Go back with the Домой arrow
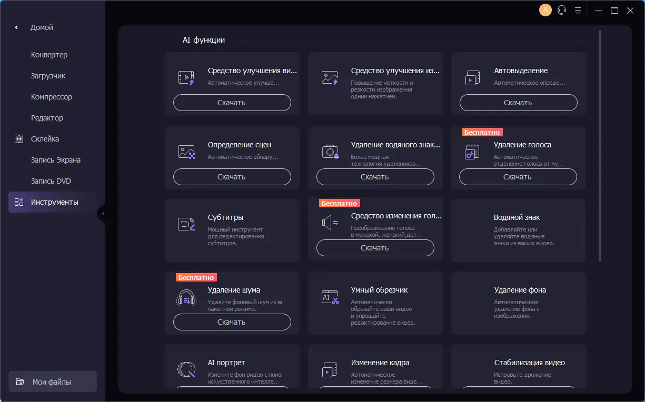This screenshot has width=645, height=402. 16,27
